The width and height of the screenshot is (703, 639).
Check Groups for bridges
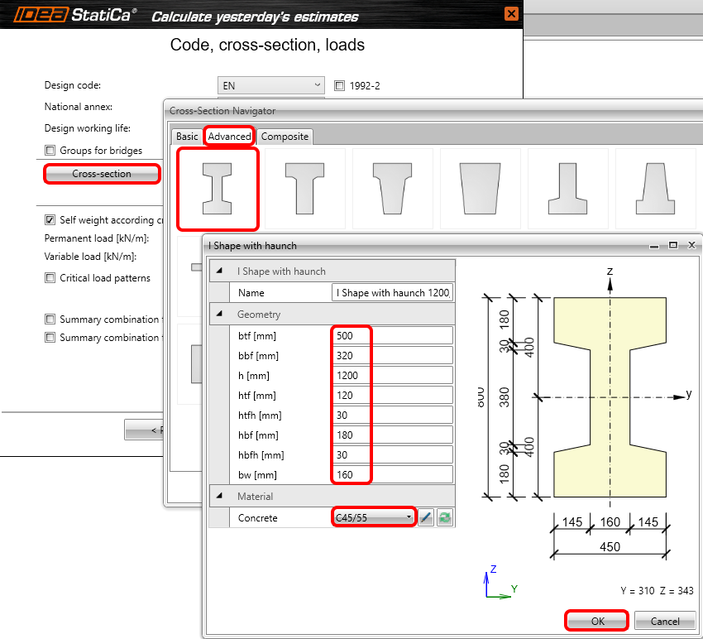pos(50,150)
